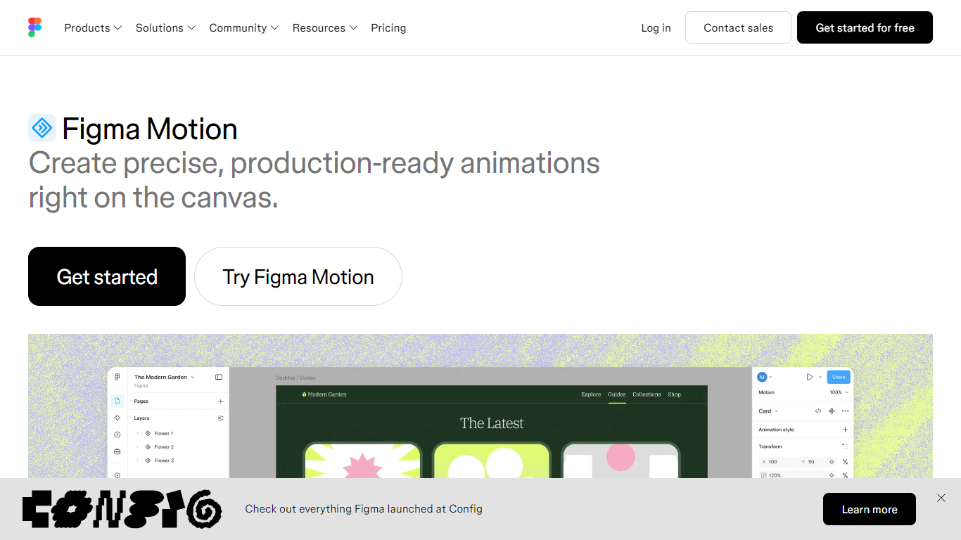Click the Layers section label
This screenshot has height=540, width=961.
(x=142, y=418)
